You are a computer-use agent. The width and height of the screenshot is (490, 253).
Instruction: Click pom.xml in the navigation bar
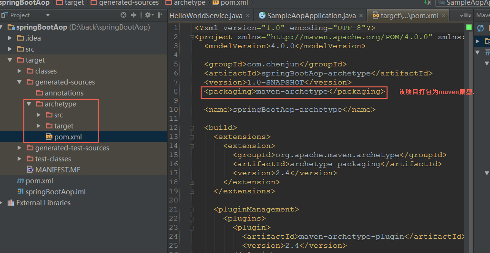tap(230, 3)
